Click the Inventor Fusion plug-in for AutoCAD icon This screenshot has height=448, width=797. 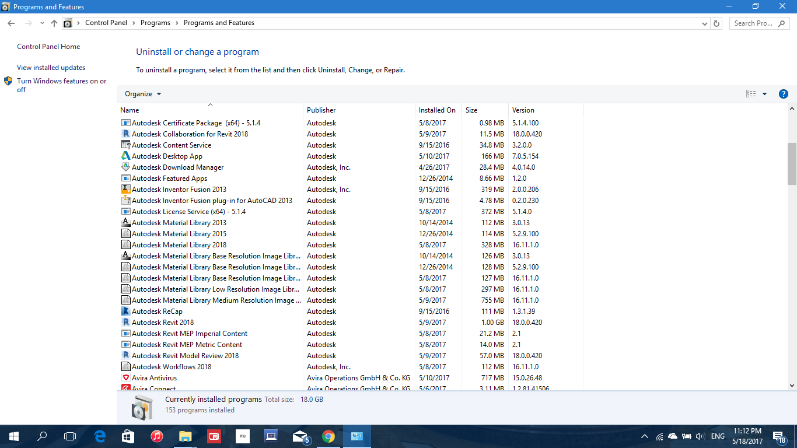tap(125, 201)
